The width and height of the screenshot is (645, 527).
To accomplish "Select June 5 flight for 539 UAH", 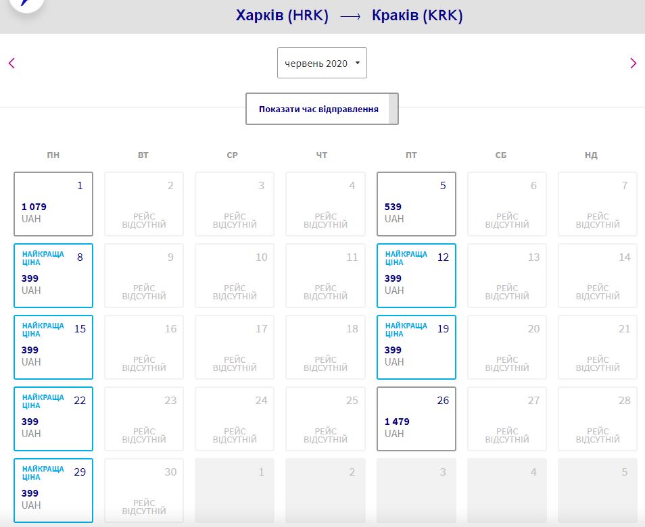I will 416,204.
